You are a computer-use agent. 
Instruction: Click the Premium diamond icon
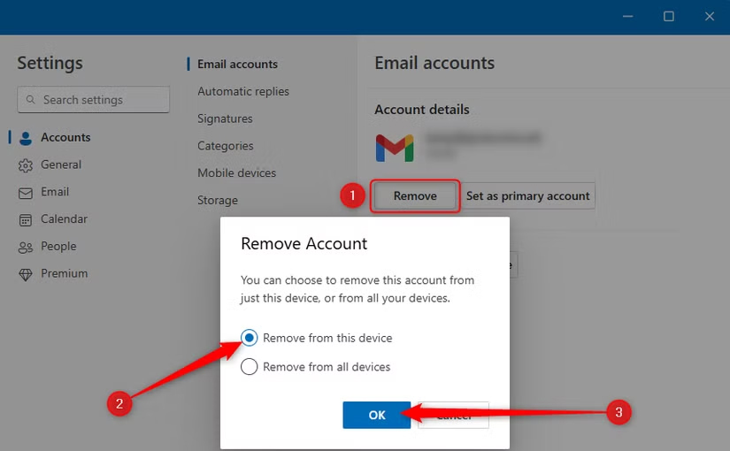(26, 275)
